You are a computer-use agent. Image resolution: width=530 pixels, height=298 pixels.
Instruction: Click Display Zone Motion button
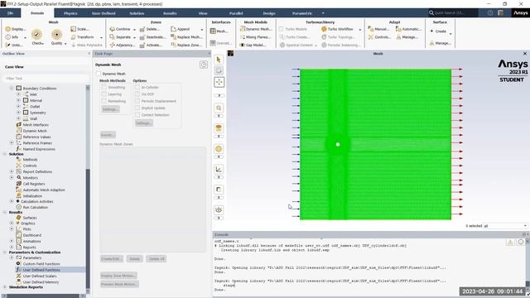click(118, 276)
